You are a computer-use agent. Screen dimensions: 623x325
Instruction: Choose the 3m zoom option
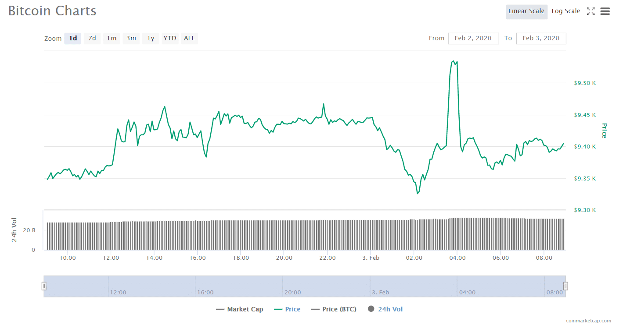(x=131, y=39)
